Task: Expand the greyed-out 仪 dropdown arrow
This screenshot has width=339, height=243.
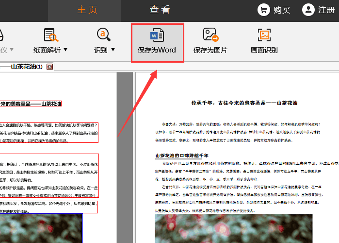Action: click(11, 50)
